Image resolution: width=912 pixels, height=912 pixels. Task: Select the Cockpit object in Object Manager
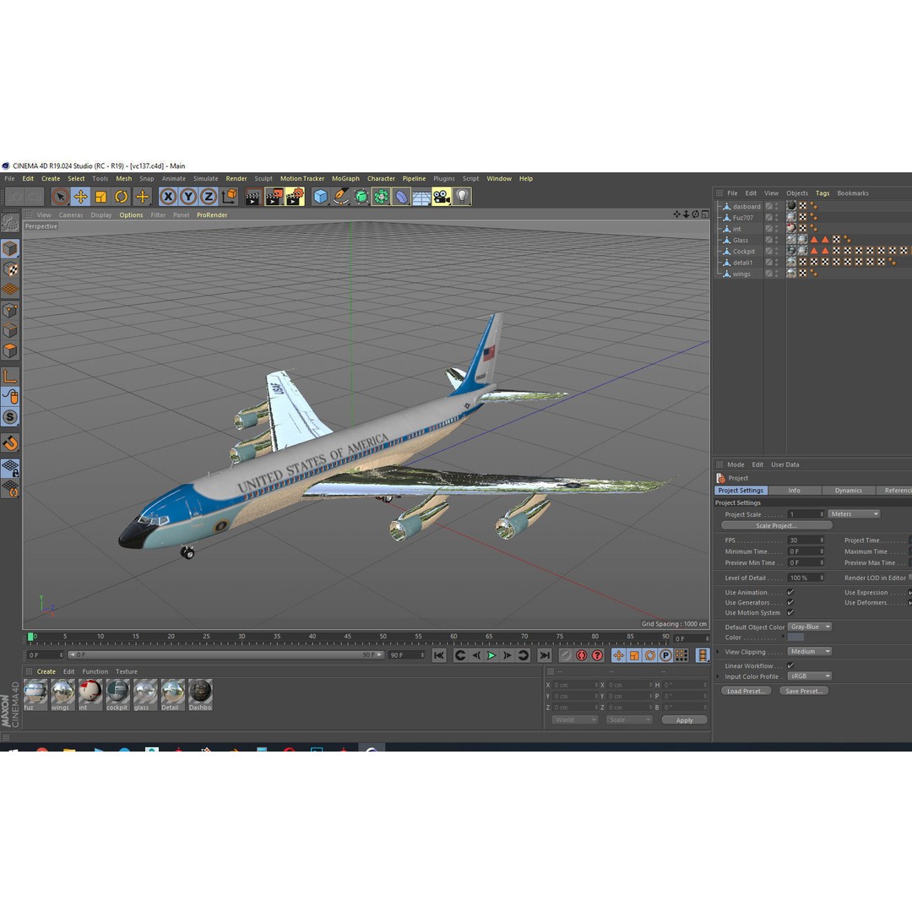[744, 252]
